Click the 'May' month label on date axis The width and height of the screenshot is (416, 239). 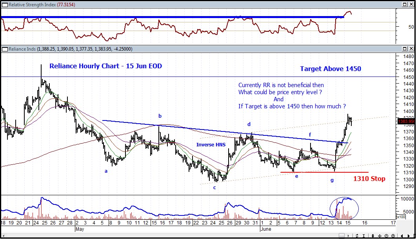[80, 229]
